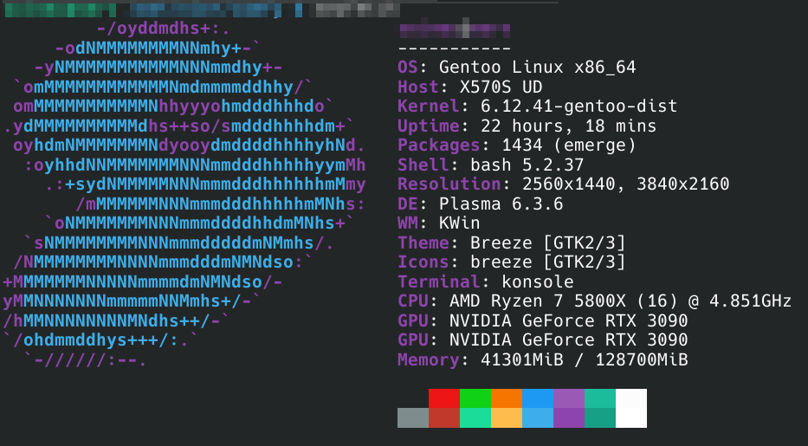Viewport: 808px width, 446px height.
Task: Select the DE line Plasma 6.3.6
Action: pyautogui.click(x=481, y=204)
